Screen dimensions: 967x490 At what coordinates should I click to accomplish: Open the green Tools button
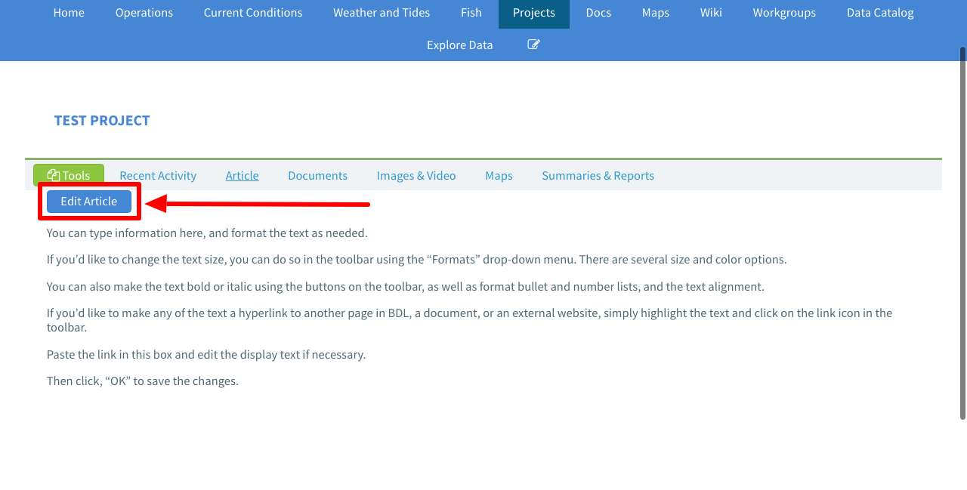[x=69, y=175]
